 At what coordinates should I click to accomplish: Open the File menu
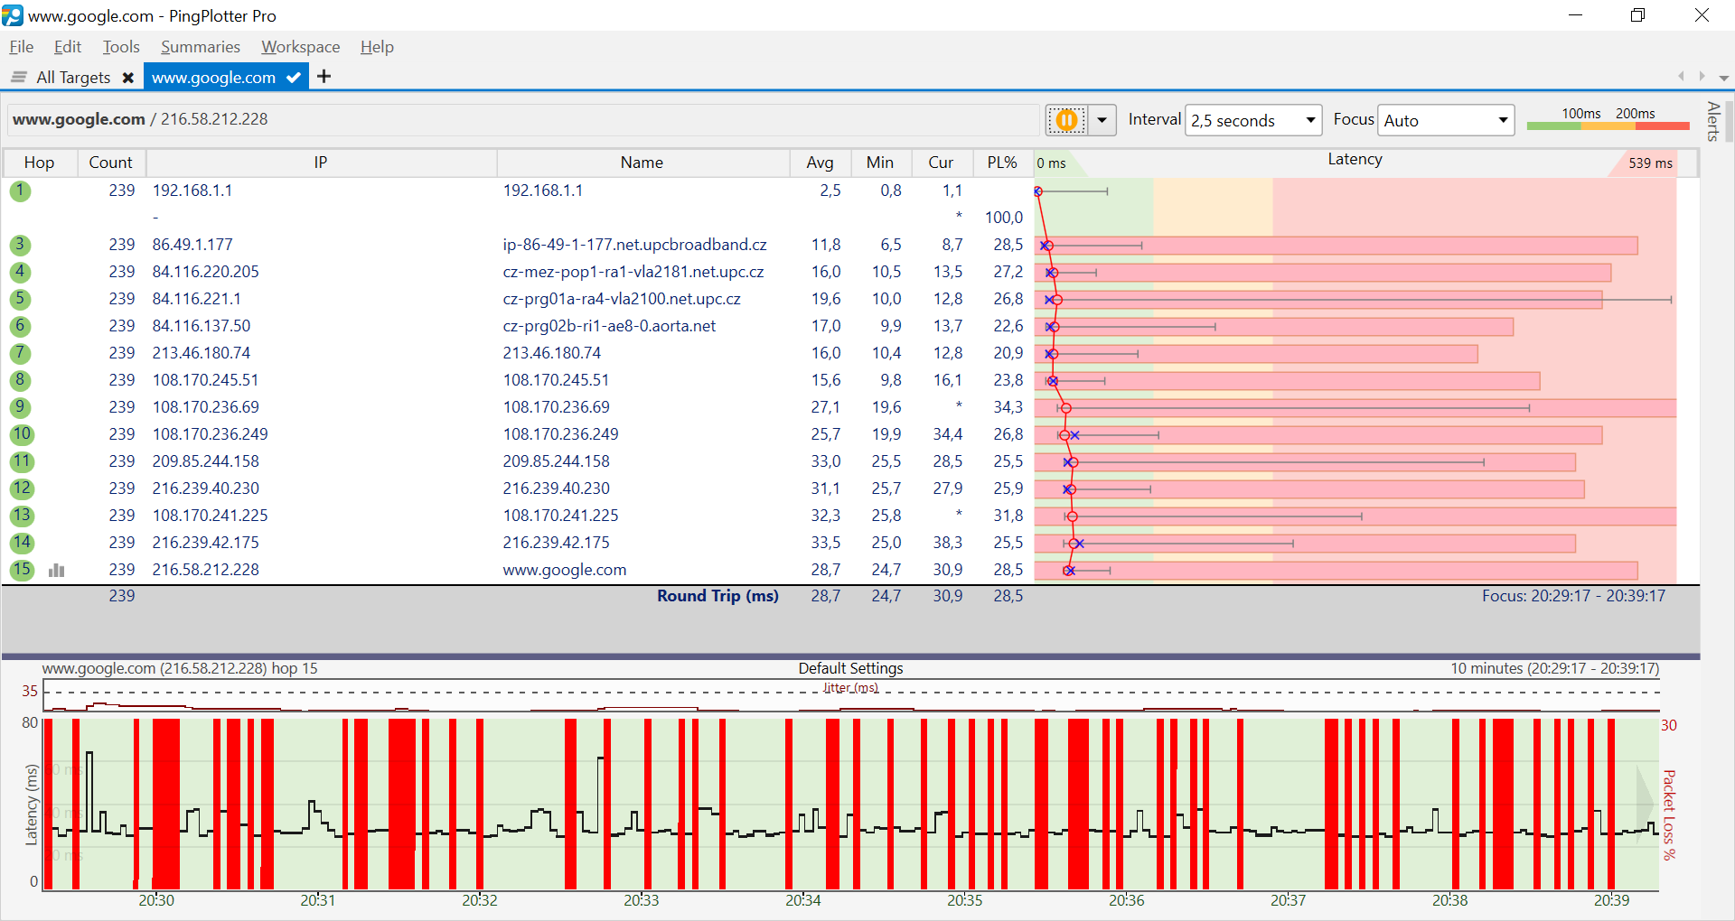point(22,47)
